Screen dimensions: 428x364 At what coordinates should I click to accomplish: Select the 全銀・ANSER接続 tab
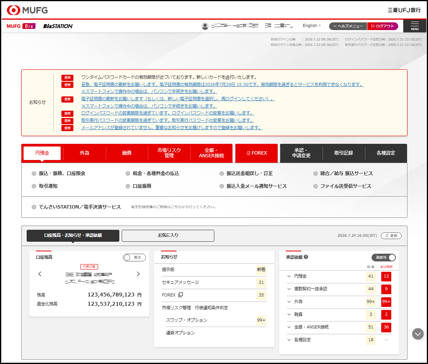point(212,153)
